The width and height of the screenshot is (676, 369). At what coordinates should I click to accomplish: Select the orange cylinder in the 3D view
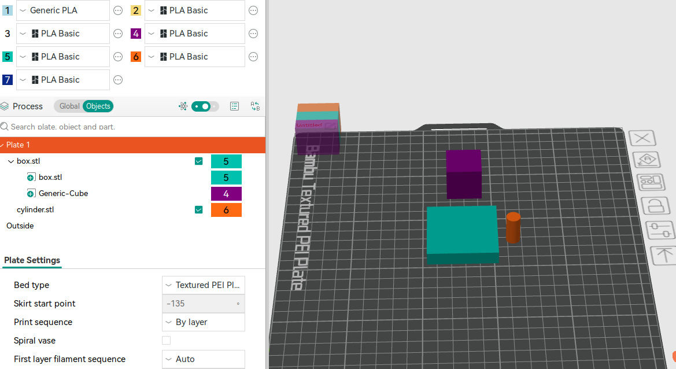[x=513, y=228]
